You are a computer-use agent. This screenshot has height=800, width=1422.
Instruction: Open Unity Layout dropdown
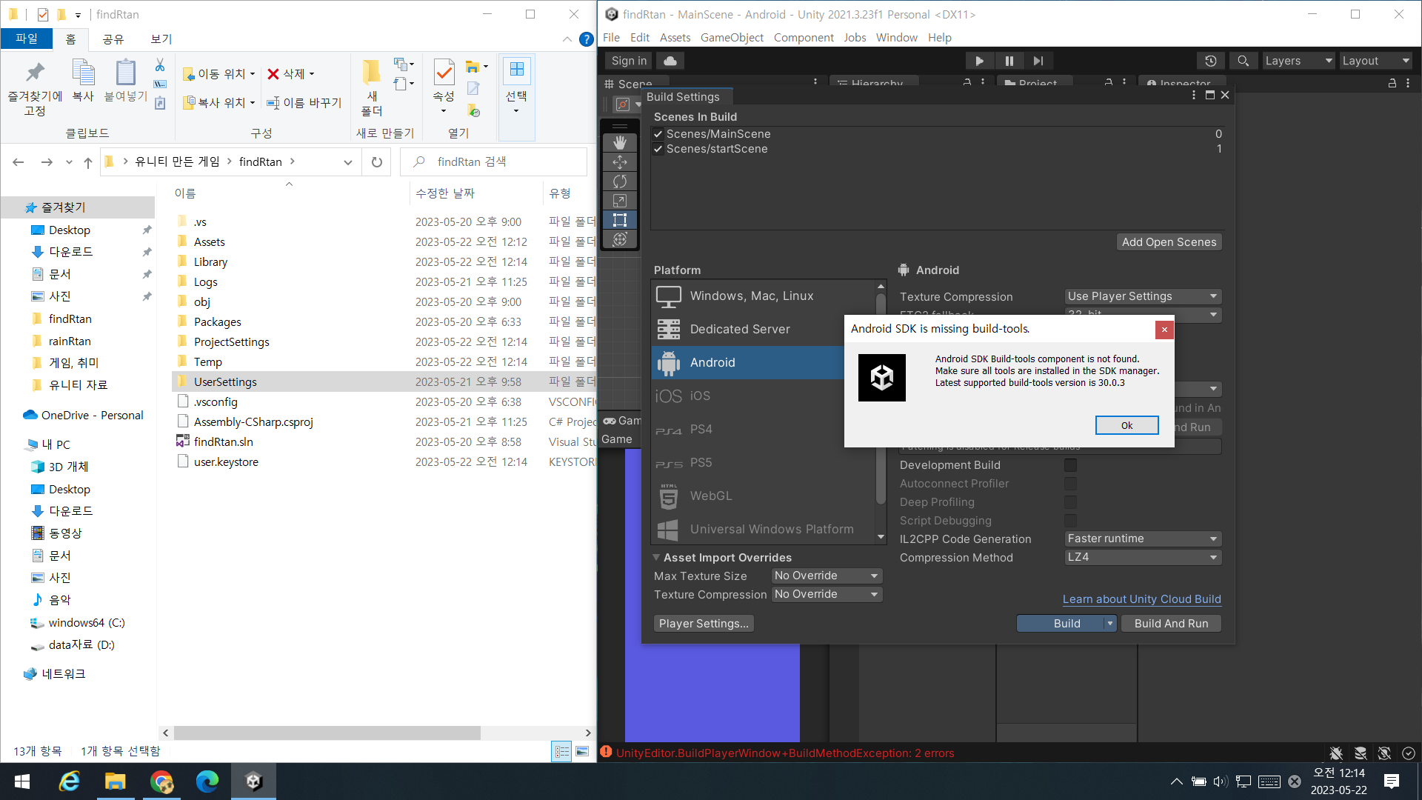click(1375, 61)
